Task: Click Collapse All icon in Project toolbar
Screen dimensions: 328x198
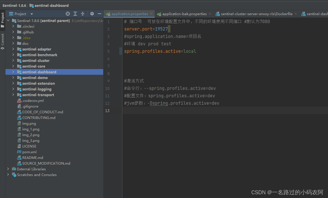Action: [83, 13]
